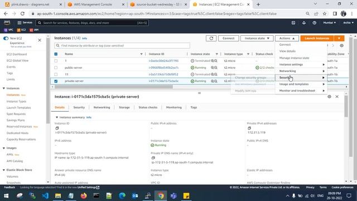Open the Launch instances split arrow
Viewport: 357px width, 201px height.
pyautogui.click(x=339, y=39)
